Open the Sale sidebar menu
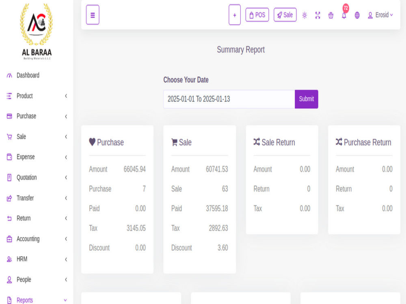 [21, 137]
